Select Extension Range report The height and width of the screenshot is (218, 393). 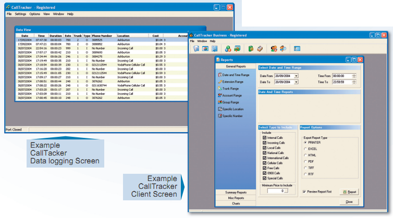click(230, 82)
